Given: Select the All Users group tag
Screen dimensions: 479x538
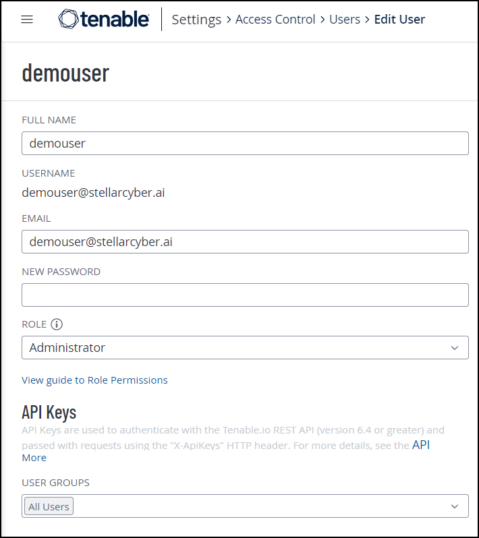Looking at the screenshot, I should (49, 506).
